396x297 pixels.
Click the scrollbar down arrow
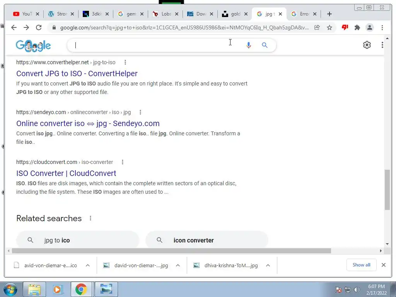tap(387, 244)
